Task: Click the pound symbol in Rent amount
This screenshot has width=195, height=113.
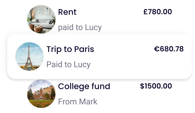Action: 145,12
